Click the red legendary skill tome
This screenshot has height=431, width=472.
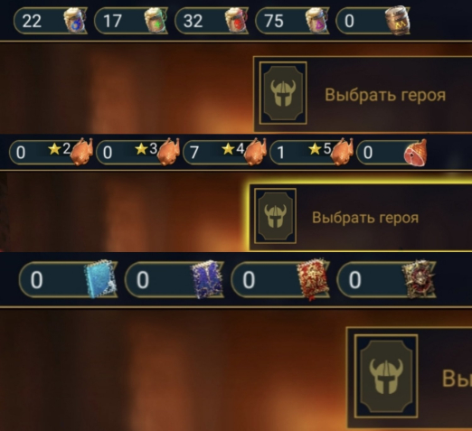click(313, 279)
